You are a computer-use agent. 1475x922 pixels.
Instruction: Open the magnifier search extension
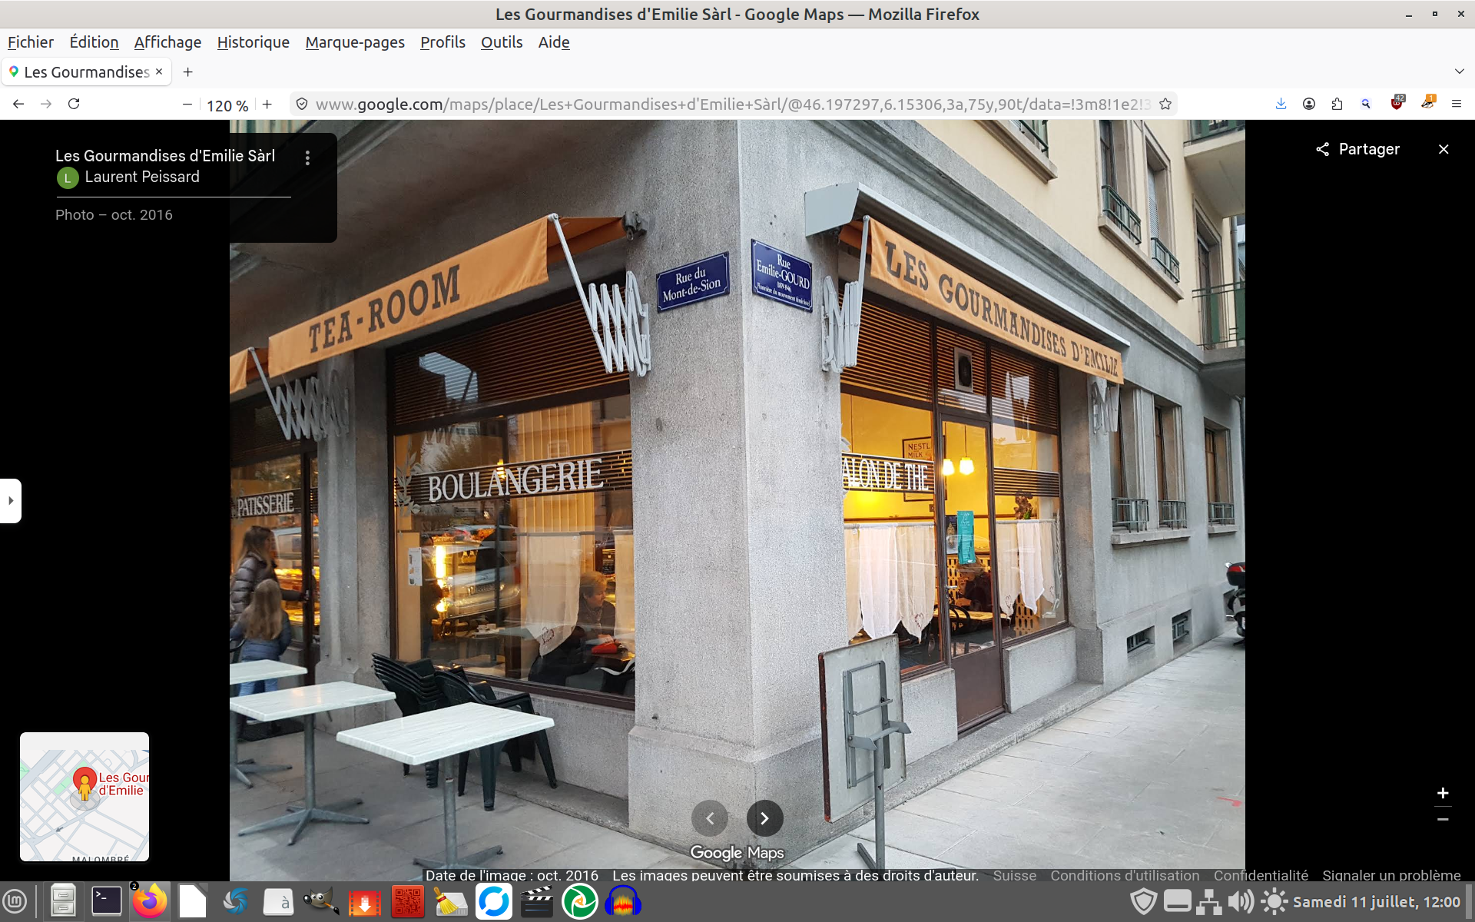coord(1366,104)
